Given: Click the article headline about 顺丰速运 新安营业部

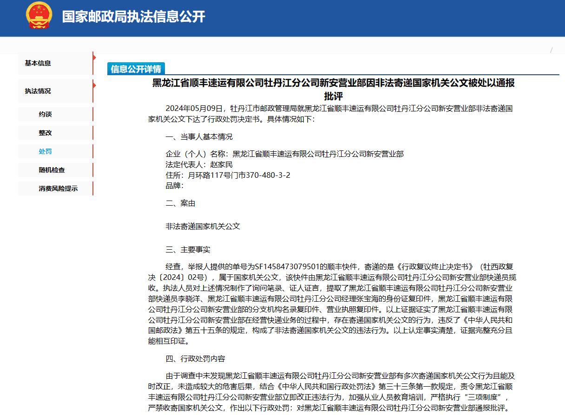Looking at the screenshot, I should click(x=333, y=90).
